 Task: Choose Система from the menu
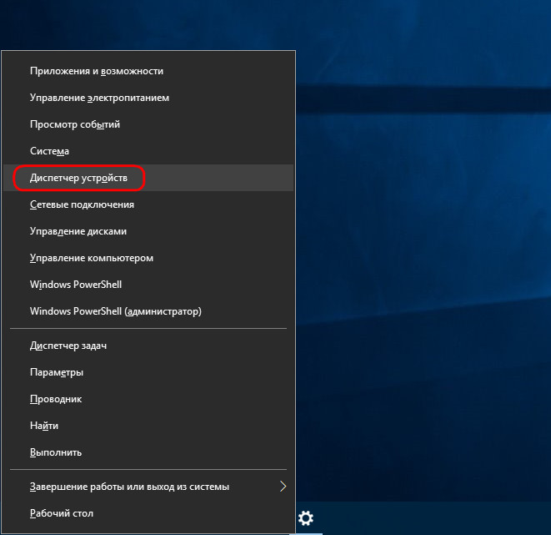pos(148,151)
